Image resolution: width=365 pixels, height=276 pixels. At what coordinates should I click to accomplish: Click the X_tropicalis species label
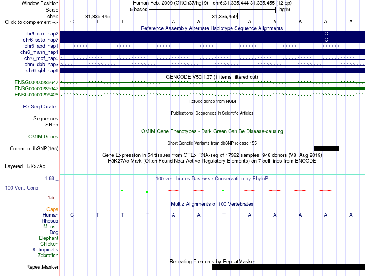coord(45,250)
